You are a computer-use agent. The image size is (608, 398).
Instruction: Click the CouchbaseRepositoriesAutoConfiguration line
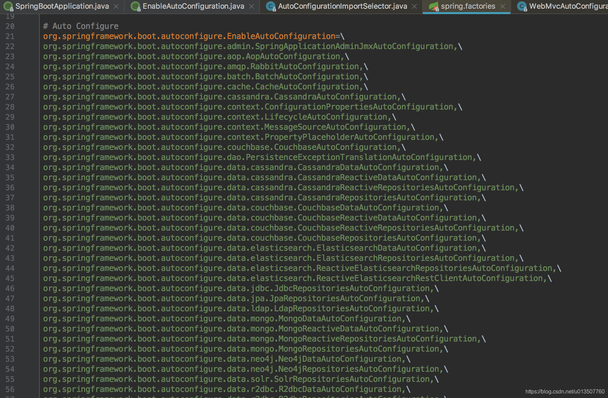(x=264, y=238)
